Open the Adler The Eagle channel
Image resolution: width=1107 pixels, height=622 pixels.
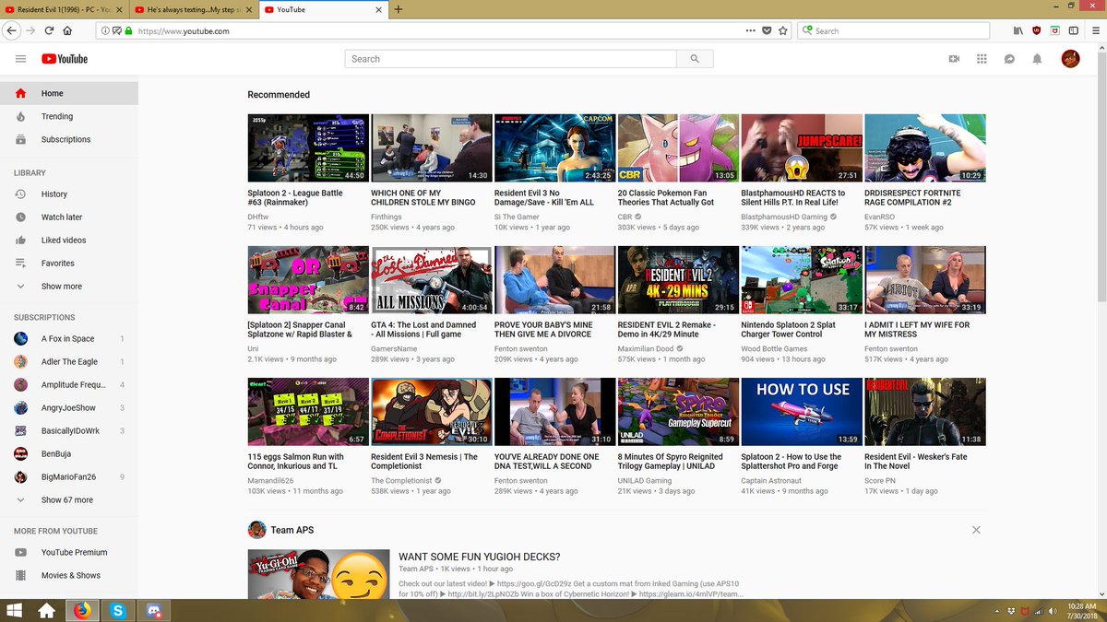[x=69, y=361]
